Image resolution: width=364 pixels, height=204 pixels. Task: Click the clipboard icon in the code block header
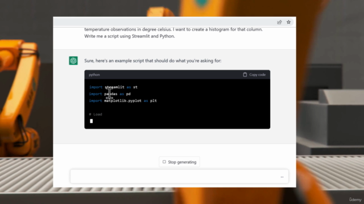point(245,74)
